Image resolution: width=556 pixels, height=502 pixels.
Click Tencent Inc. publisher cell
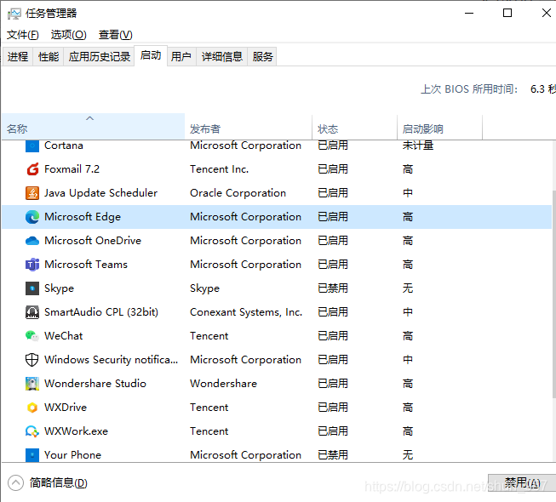coord(220,169)
